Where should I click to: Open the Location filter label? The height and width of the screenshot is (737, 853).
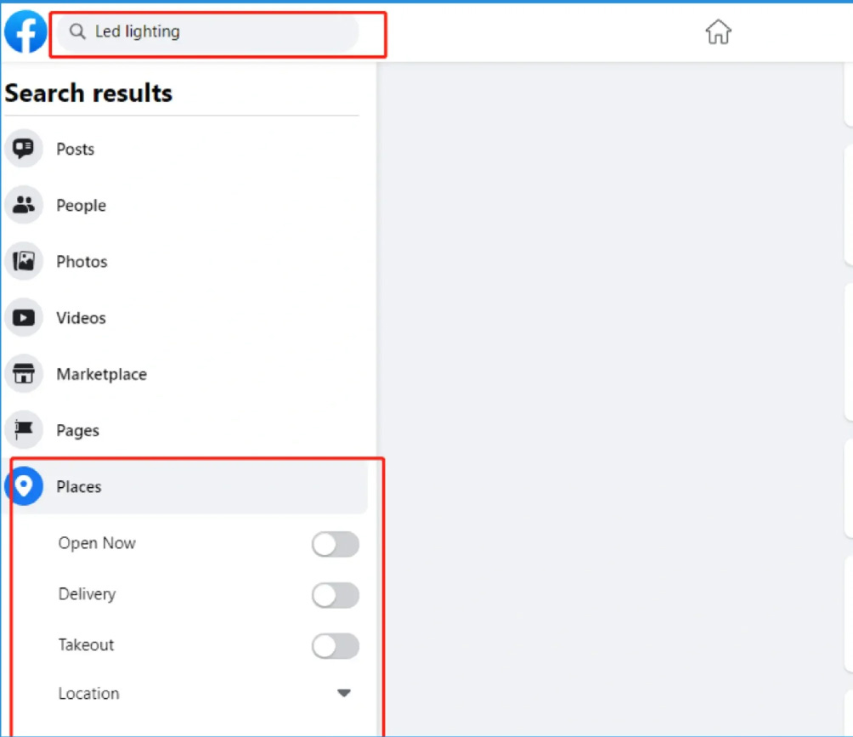click(x=88, y=694)
